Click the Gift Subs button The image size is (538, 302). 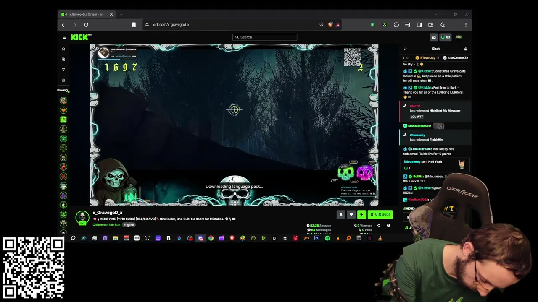click(x=380, y=215)
